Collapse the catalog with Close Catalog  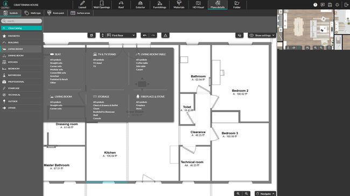[x=22, y=28]
